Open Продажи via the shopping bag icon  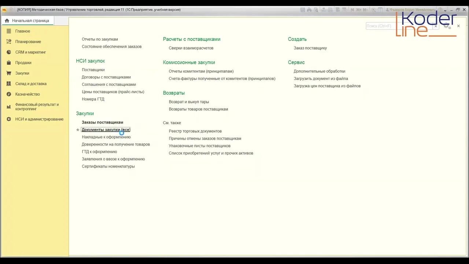pos(9,63)
